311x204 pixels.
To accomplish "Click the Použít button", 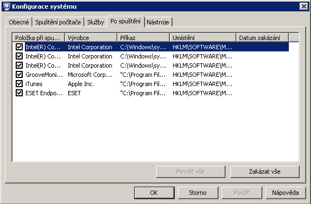I will (x=242, y=193).
